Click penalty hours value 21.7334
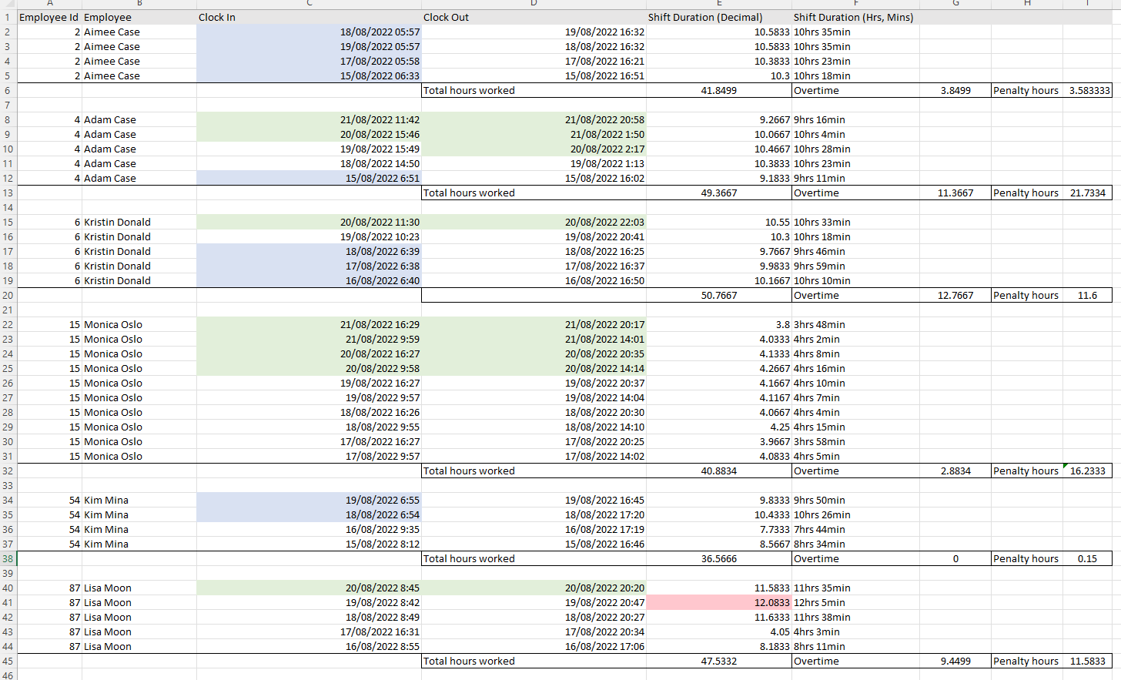The image size is (1121, 680). pyautogui.click(x=1087, y=193)
